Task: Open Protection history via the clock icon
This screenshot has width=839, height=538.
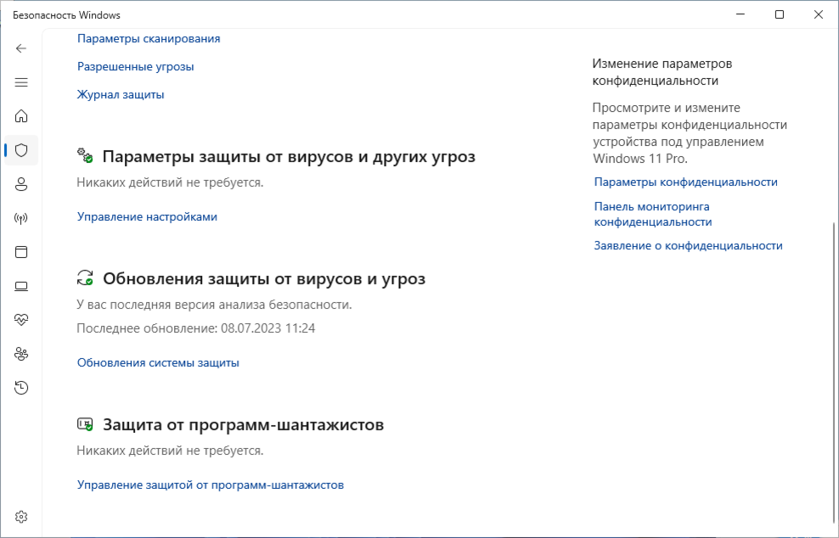Action: coord(21,388)
